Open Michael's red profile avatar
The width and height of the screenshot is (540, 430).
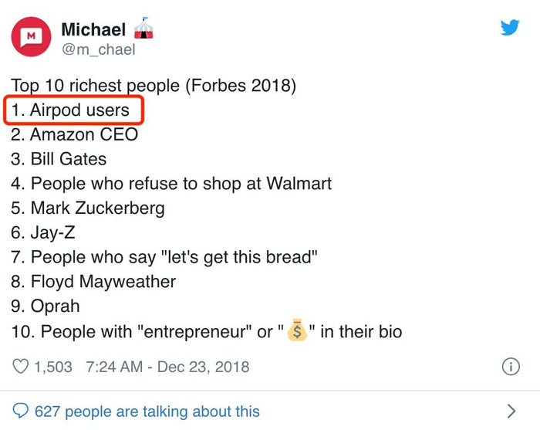(31, 36)
